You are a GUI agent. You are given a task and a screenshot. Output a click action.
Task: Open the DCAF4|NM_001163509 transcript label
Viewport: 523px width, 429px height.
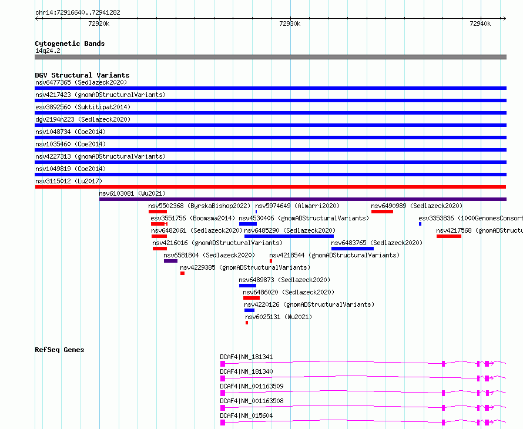click(252, 386)
